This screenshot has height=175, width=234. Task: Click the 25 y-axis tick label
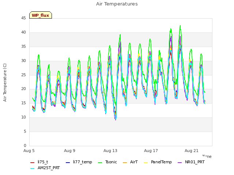[23, 75]
